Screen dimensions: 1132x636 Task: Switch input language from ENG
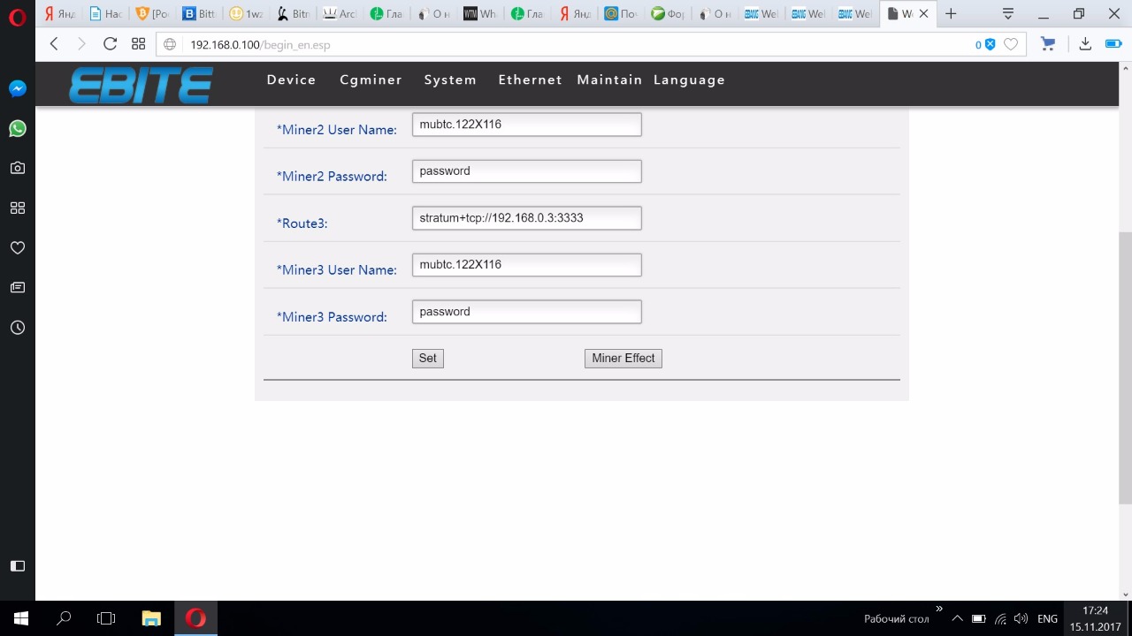point(1047,618)
